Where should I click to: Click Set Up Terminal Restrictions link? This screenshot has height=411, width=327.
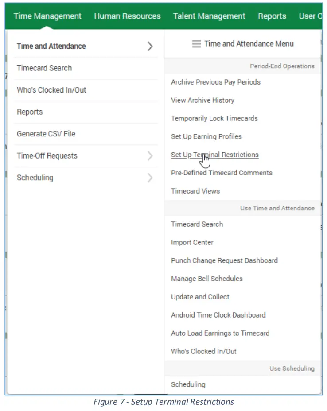coord(214,155)
